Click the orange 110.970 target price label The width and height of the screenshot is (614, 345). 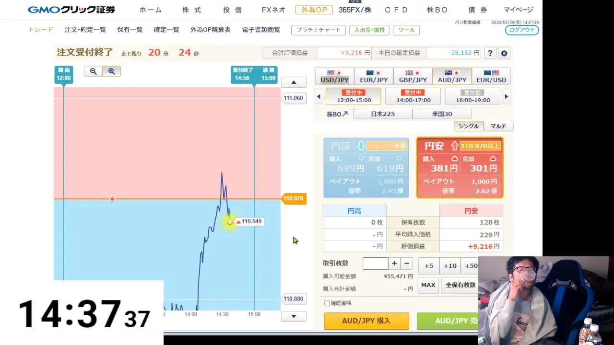(x=293, y=198)
